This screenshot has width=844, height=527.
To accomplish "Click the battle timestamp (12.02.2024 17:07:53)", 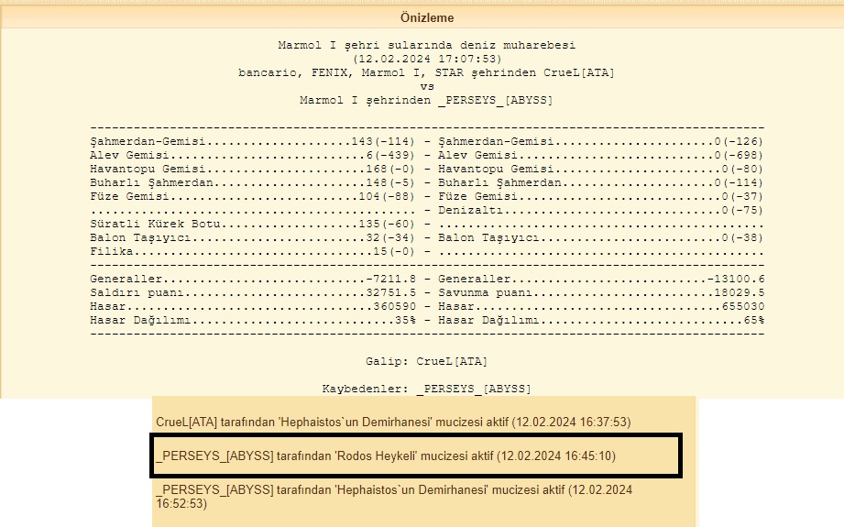I will click(427, 59).
